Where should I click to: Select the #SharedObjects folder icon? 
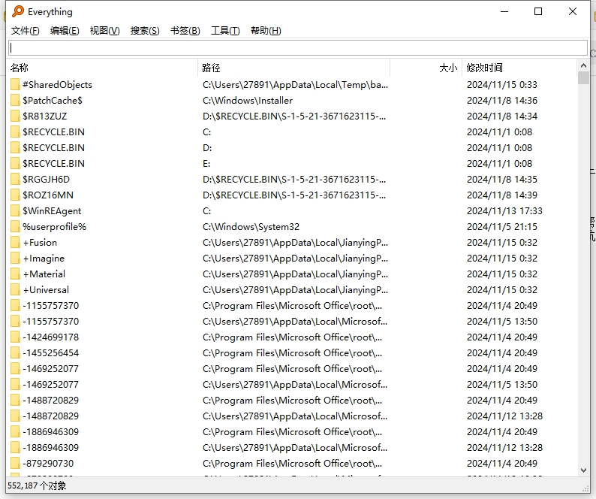15,84
